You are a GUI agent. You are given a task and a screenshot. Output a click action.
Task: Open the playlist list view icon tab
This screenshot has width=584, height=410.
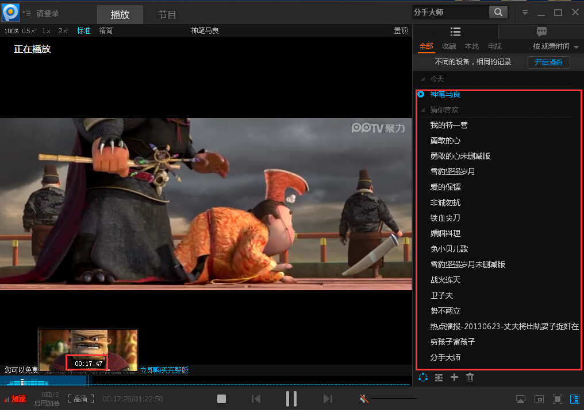point(455,32)
